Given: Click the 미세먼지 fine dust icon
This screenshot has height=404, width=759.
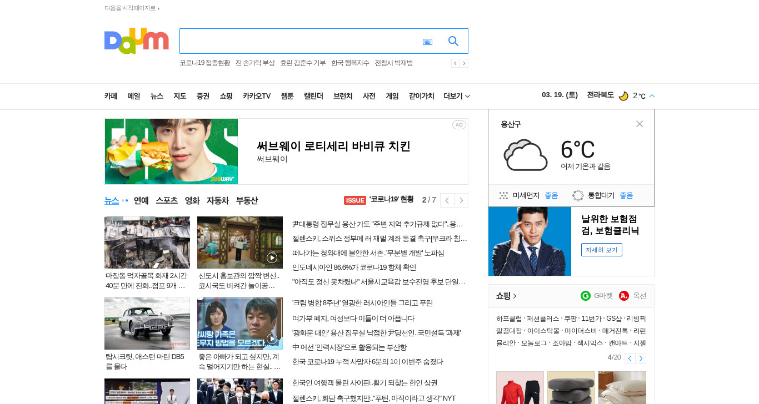Looking at the screenshot, I should click(504, 195).
